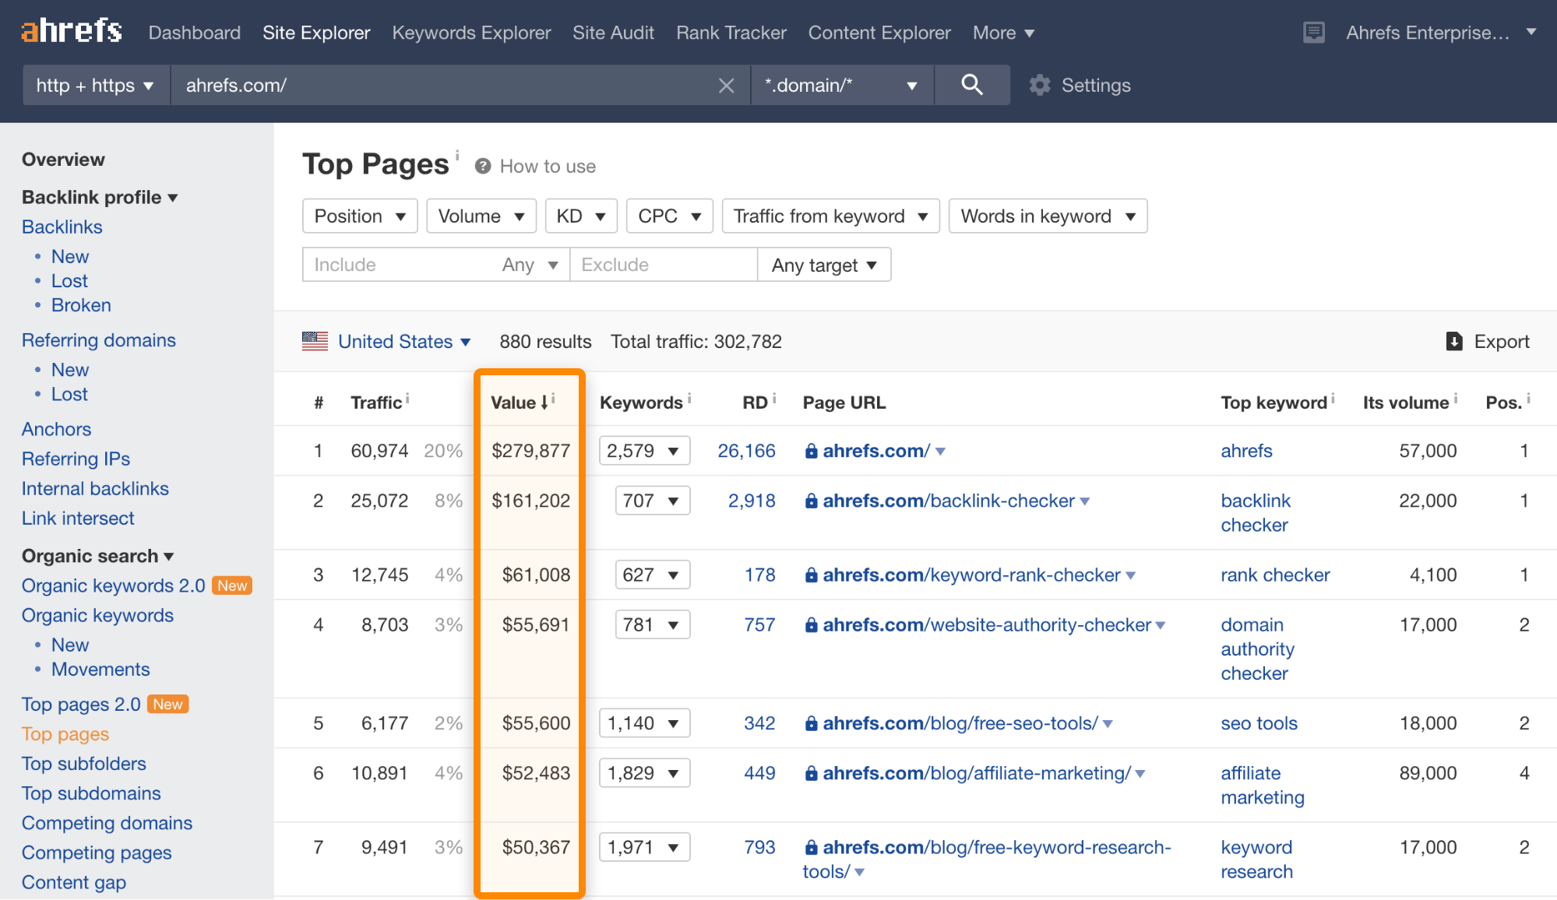Click the Settings gear icon

1040,85
